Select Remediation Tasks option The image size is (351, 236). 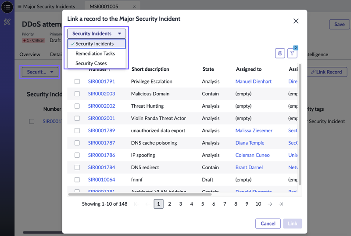97,54
